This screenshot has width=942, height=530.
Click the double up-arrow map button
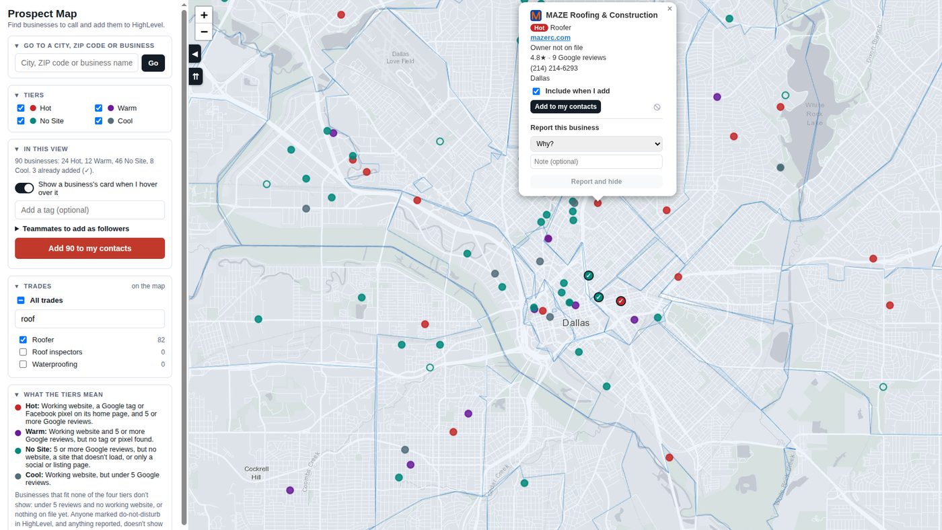[195, 77]
